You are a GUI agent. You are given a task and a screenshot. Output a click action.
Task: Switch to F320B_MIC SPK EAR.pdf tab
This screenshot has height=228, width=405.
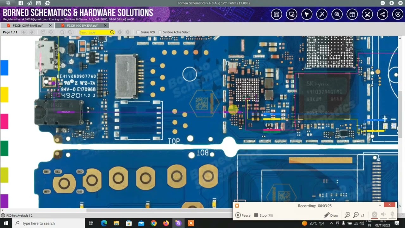coord(82,25)
